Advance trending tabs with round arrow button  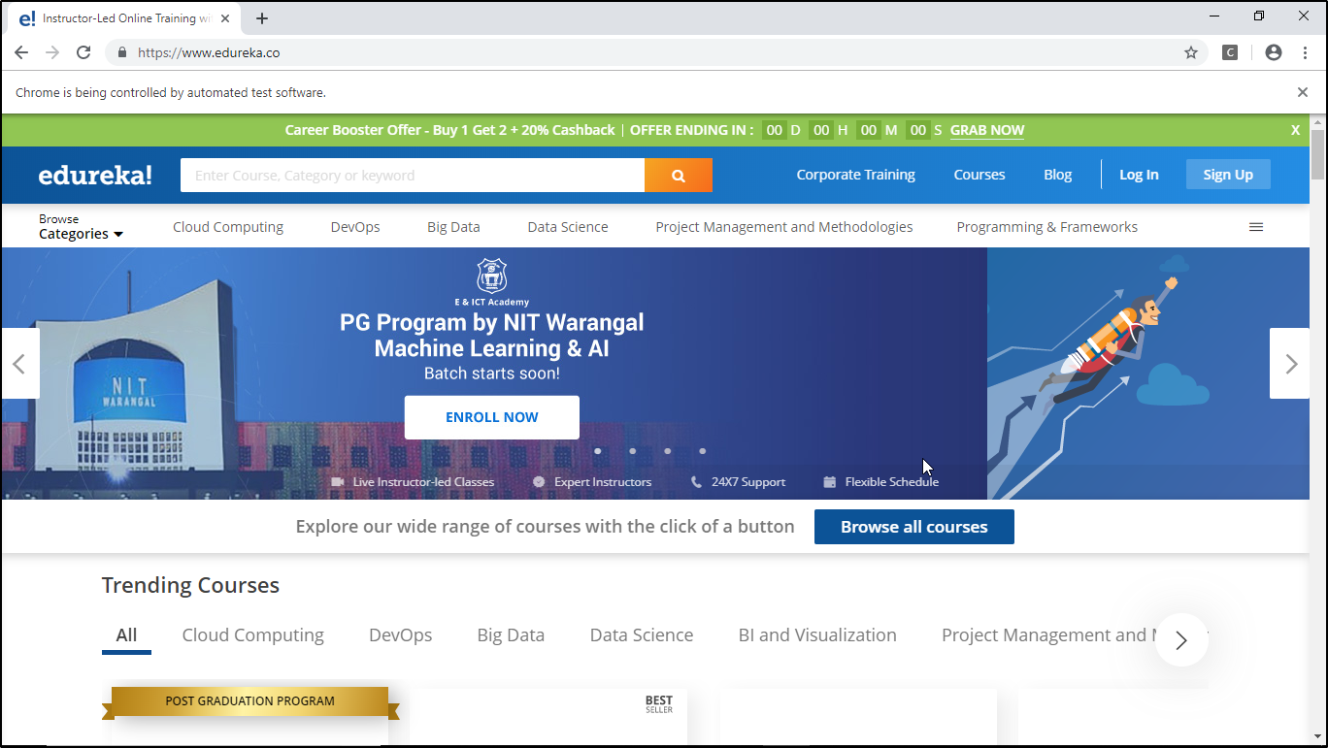pos(1181,640)
